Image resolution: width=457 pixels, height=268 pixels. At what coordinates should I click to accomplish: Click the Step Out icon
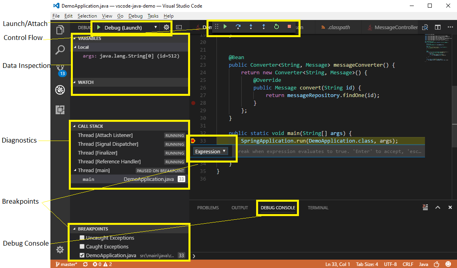(264, 27)
